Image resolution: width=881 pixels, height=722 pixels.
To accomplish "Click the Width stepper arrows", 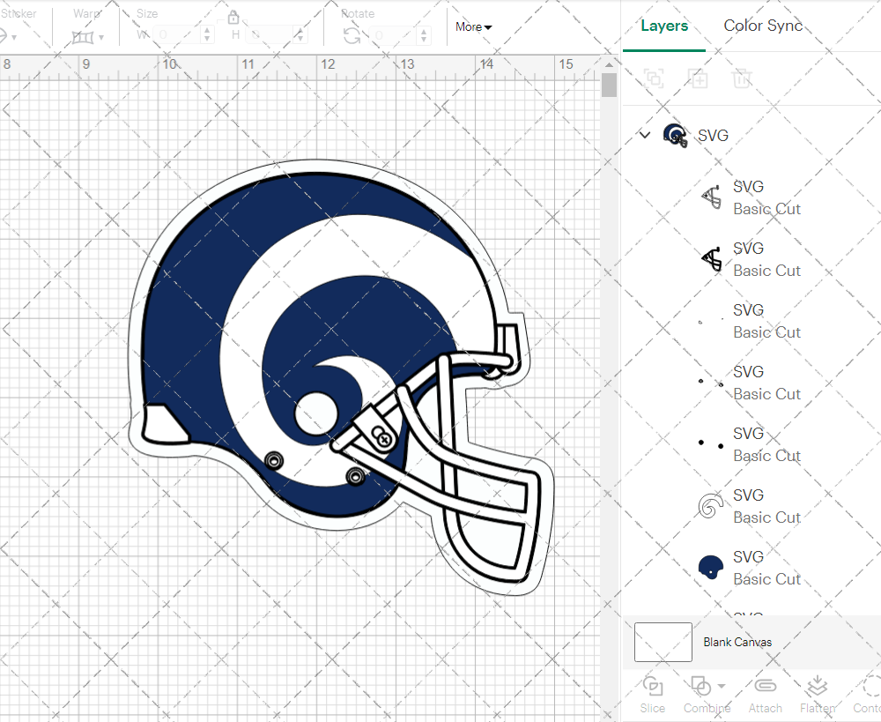I will tap(207, 35).
